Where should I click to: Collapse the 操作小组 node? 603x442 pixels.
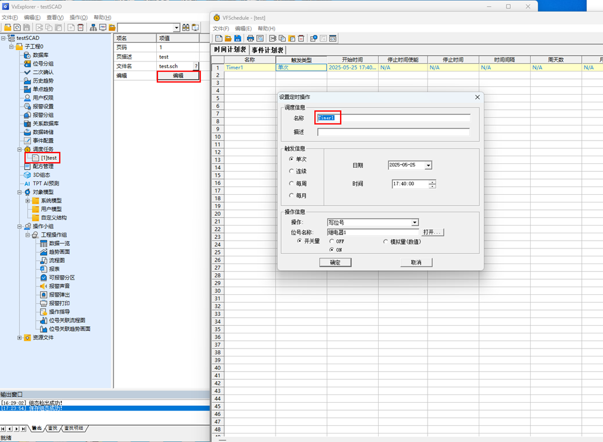point(20,227)
